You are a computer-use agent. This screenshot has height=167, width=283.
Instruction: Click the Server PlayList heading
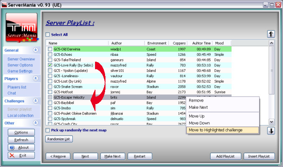coord(70,23)
